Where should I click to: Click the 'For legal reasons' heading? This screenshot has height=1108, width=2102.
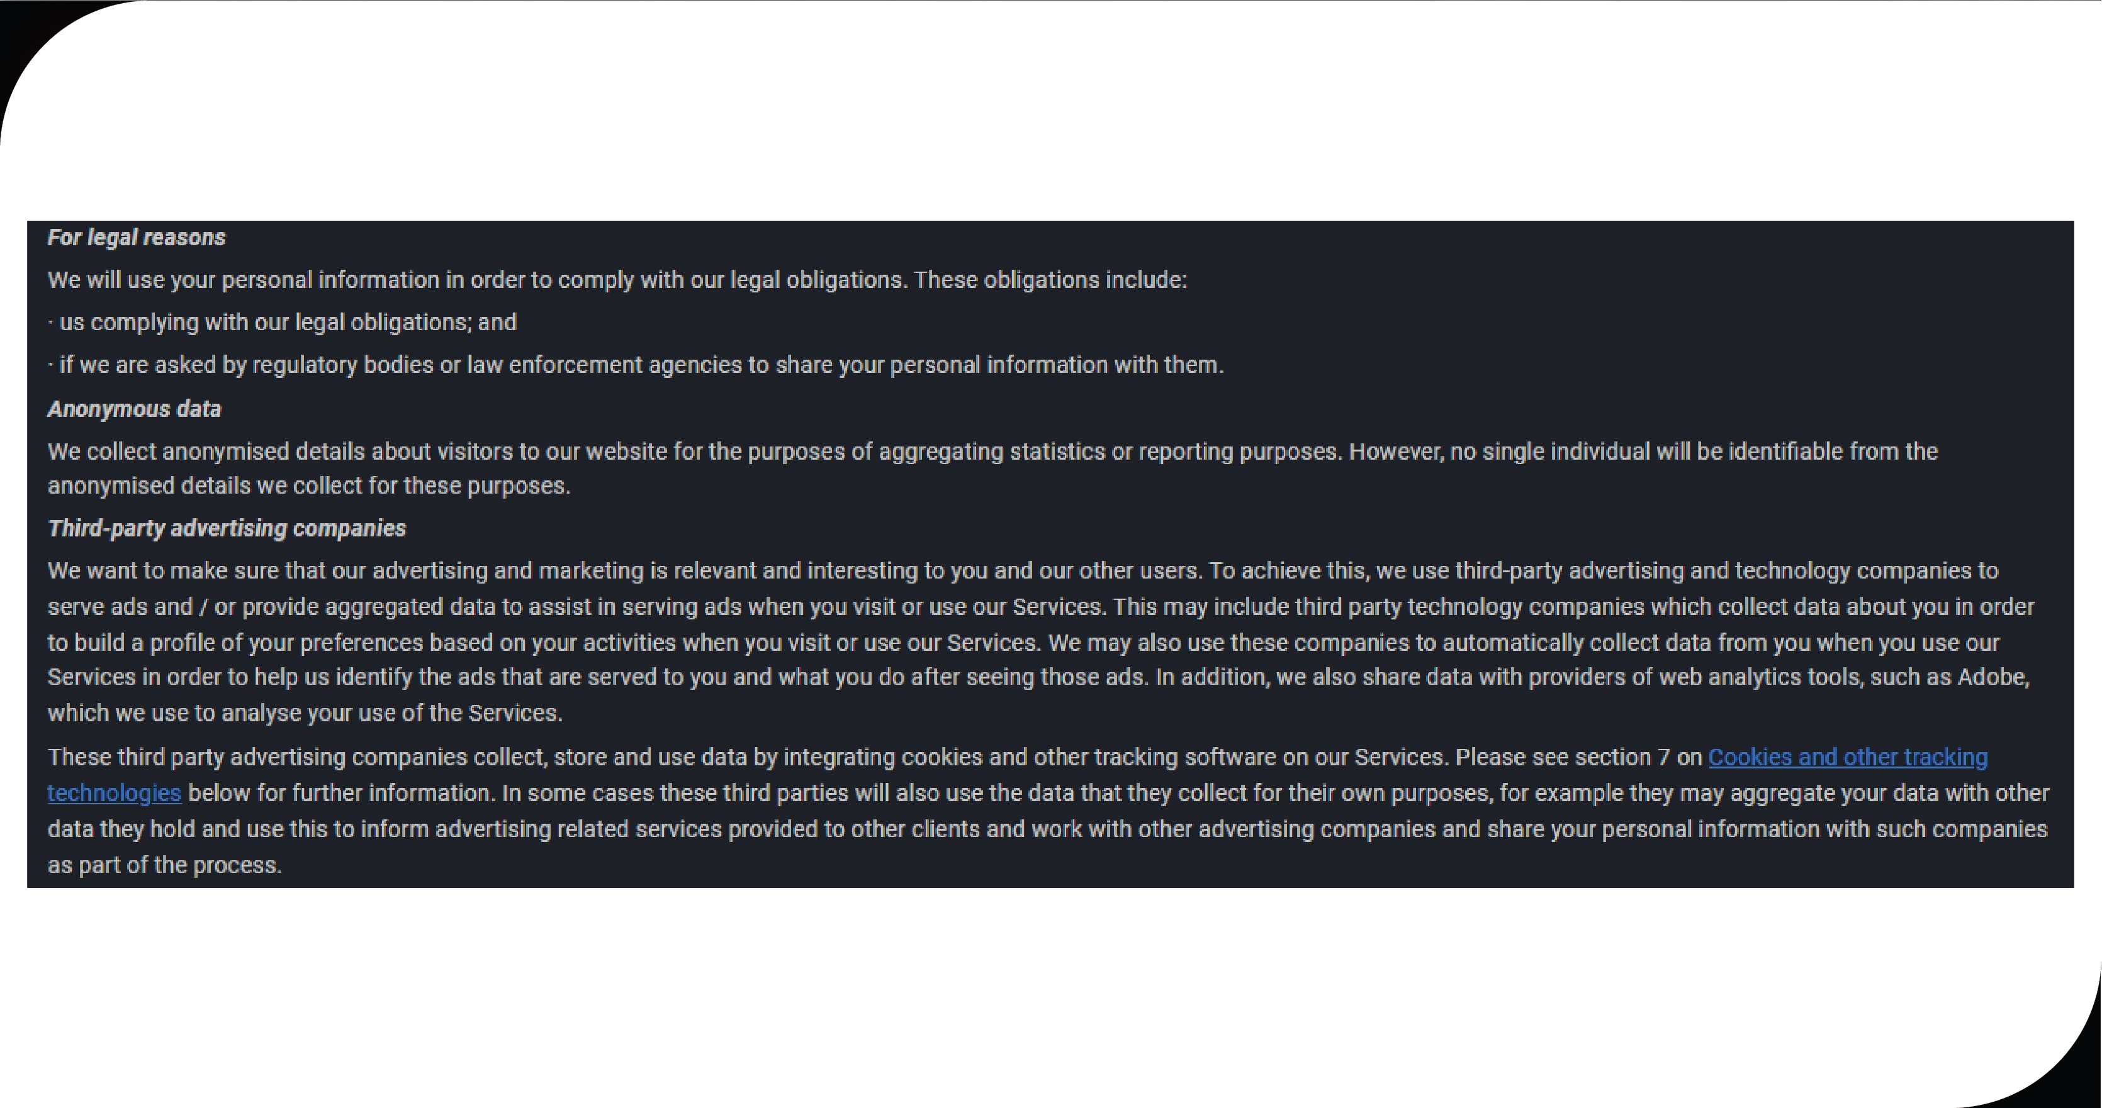point(137,237)
